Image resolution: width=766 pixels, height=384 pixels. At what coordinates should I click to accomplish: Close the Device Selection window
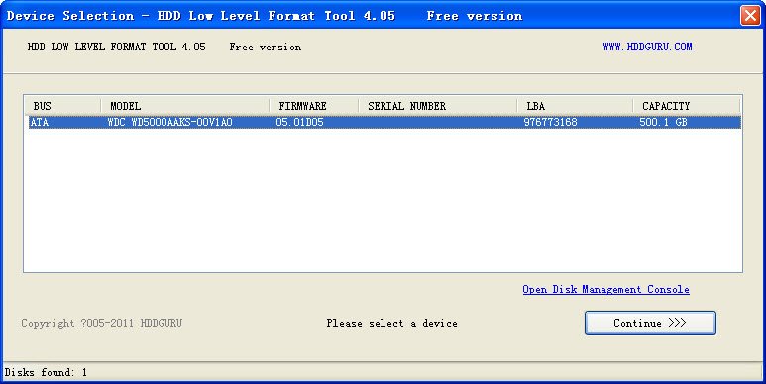750,15
